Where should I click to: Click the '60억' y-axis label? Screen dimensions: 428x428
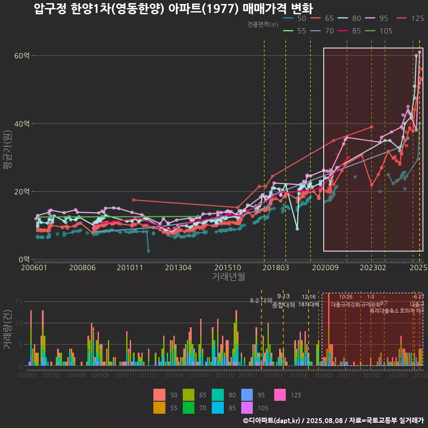pyautogui.click(x=22, y=56)
